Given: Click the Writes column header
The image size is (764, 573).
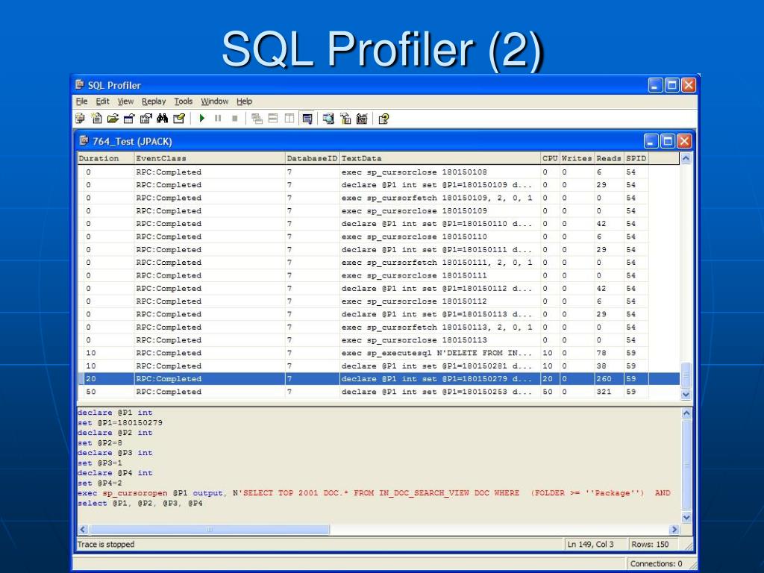Looking at the screenshot, I should click(x=577, y=158).
